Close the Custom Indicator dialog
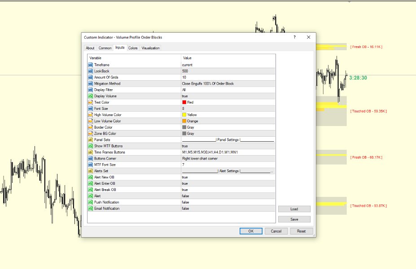The width and height of the screenshot is (416, 269). (x=309, y=37)
